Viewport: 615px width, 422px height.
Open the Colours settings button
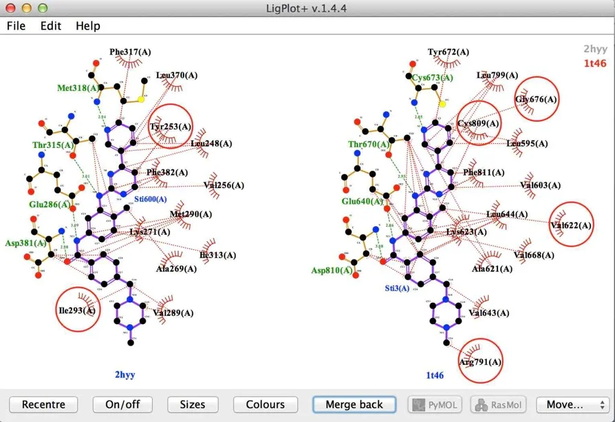click(266, 404)
